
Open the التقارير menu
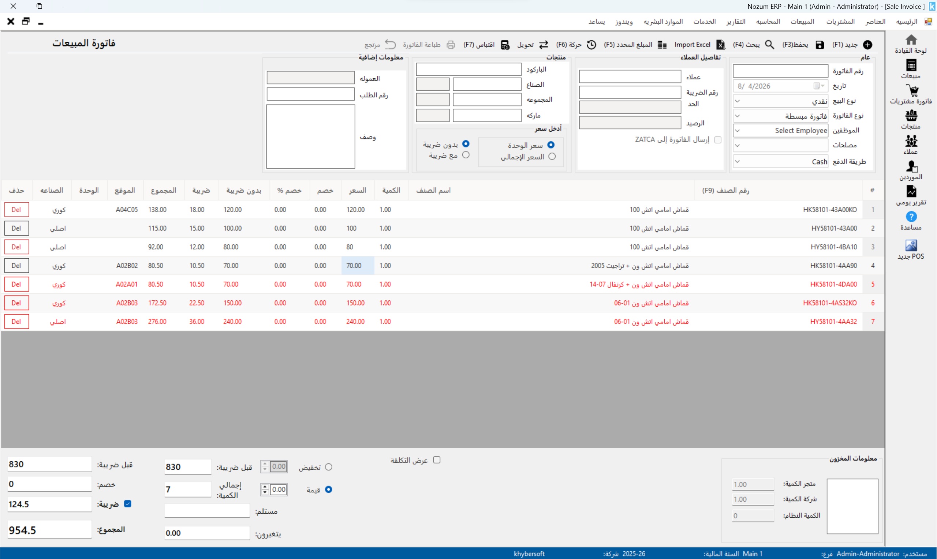(x=736, y=22)
